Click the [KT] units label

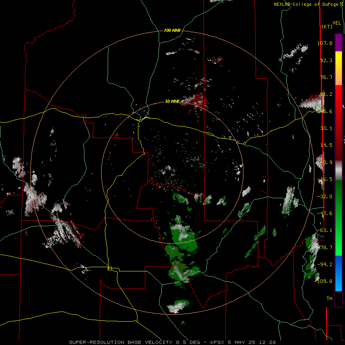(327, 26)
